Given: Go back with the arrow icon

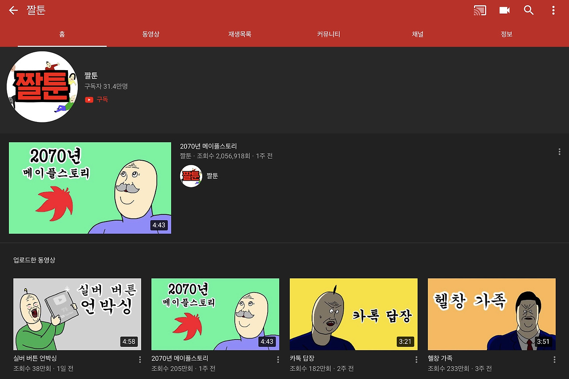Looking at the screenshot, I should 13,10.
